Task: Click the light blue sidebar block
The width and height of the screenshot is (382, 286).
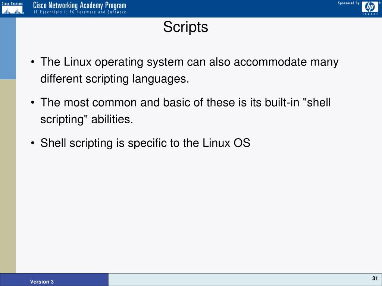Action: click(8, 48)
